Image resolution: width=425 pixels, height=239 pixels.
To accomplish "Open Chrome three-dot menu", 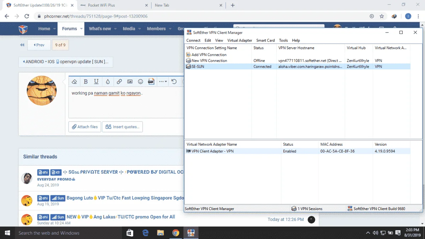I will (x=418, y=16).
